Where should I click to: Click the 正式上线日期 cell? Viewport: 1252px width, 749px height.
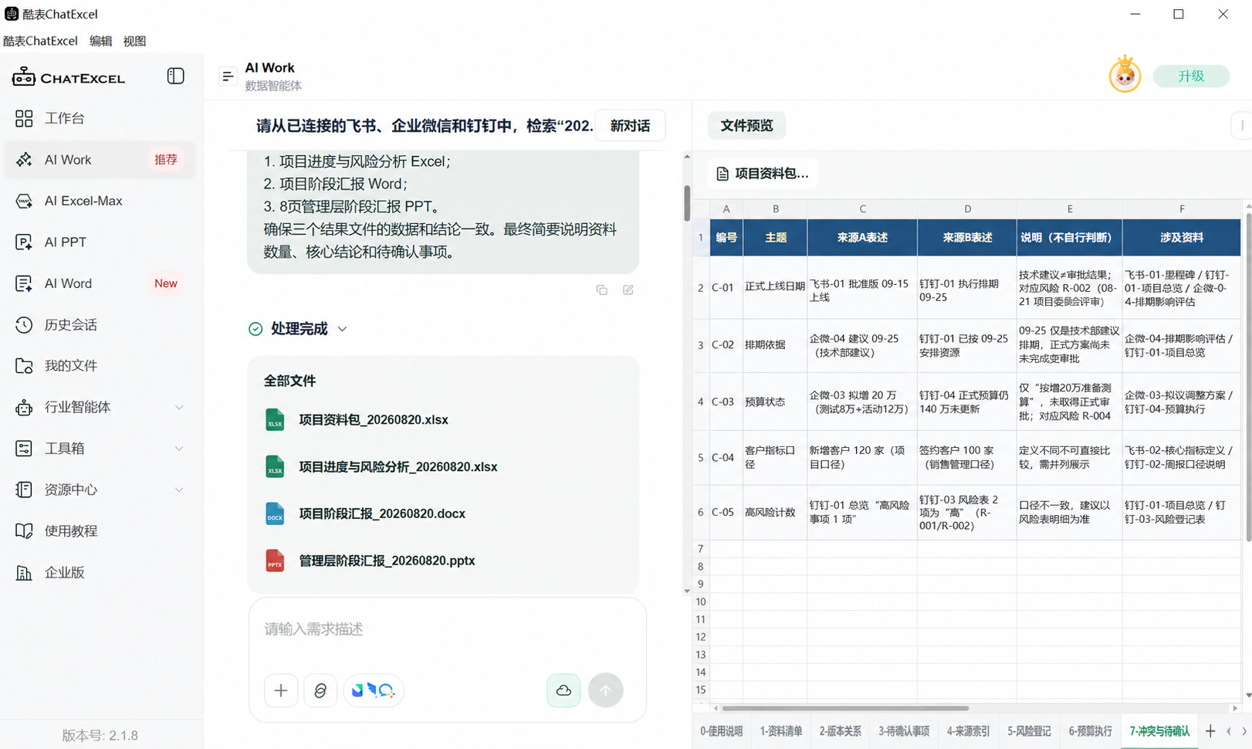(775, 287)
